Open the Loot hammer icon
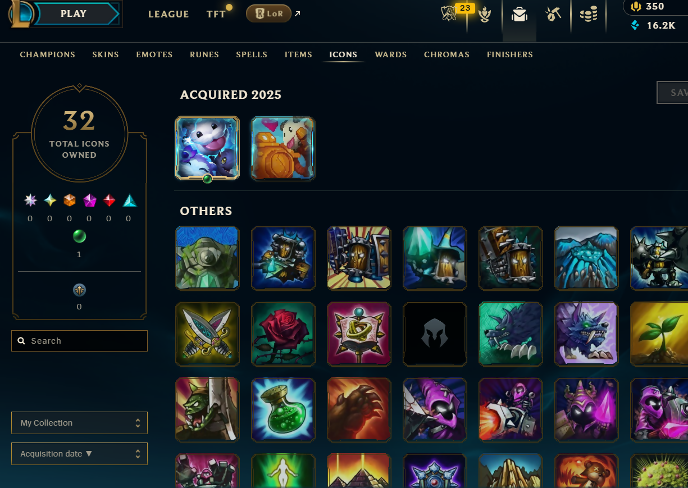The height and width of the screenshot is (488, 688). point(553,15)
